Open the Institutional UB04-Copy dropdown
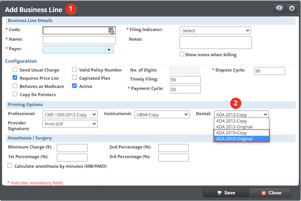Screen dimensions: 301x201 coord(162,115)
